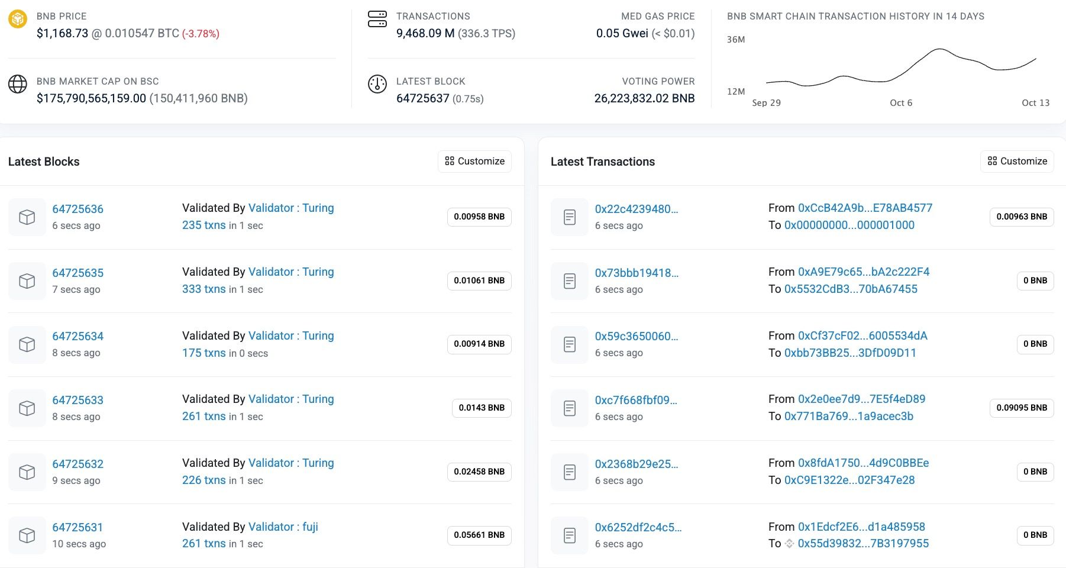Screen dimensions: 1066x568
Task: Open recipient address 0x55d39832...7B3197955
Action: pos(863,543)
